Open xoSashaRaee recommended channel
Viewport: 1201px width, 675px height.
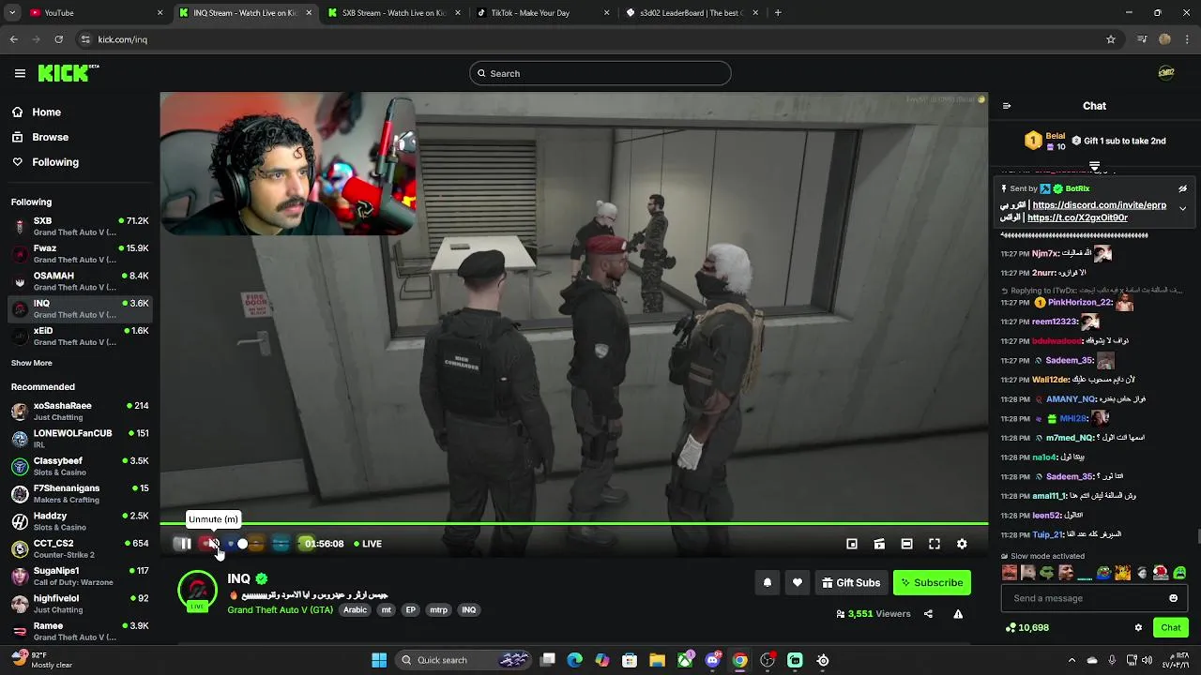coord(80,411)
